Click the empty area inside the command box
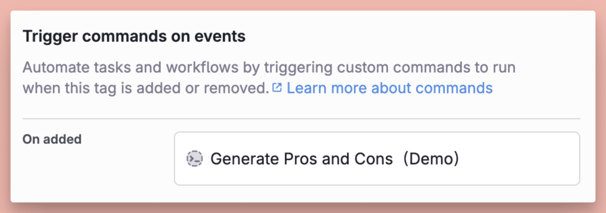 pyautogui.click(x=518, y=158)
